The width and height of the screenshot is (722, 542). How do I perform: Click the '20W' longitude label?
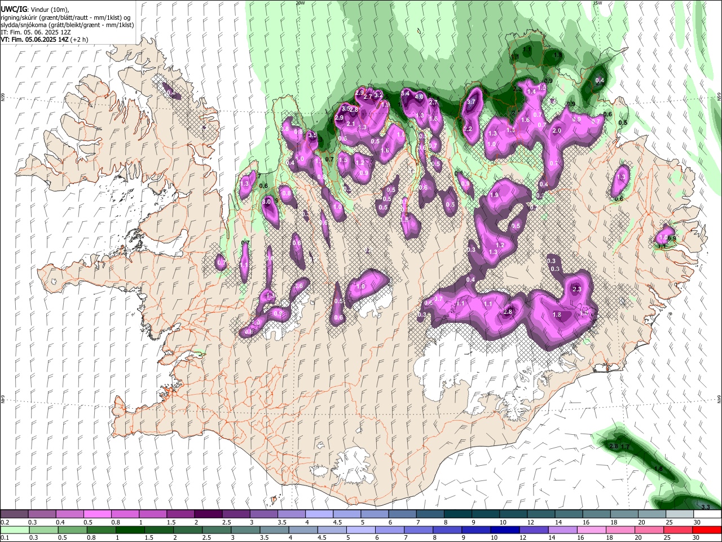(300, 3)
